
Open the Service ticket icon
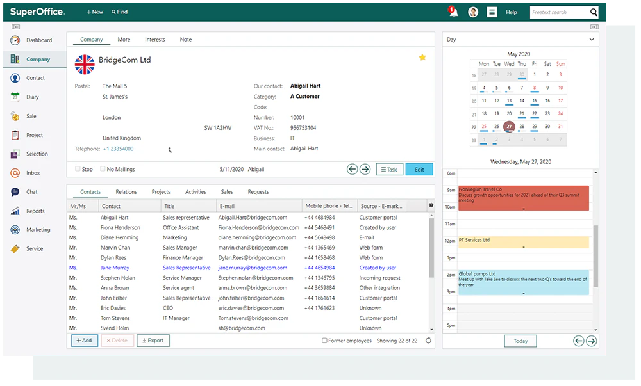[15, 249]
